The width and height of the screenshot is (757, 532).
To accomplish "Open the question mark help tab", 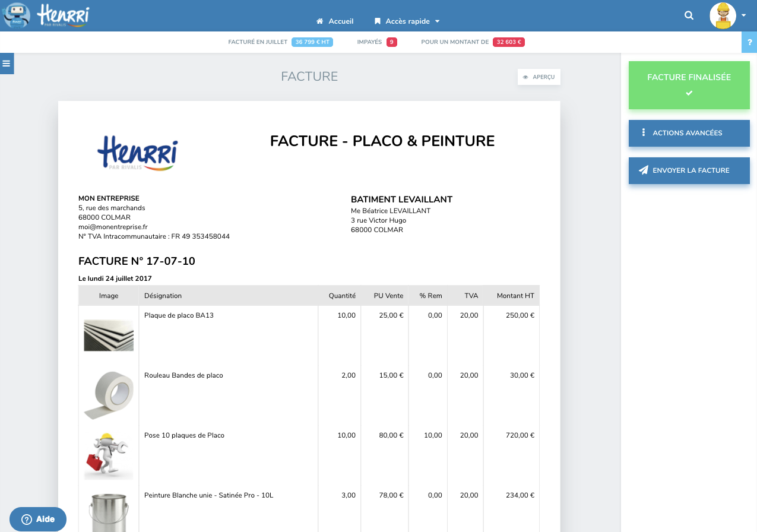I will point(750,43).
